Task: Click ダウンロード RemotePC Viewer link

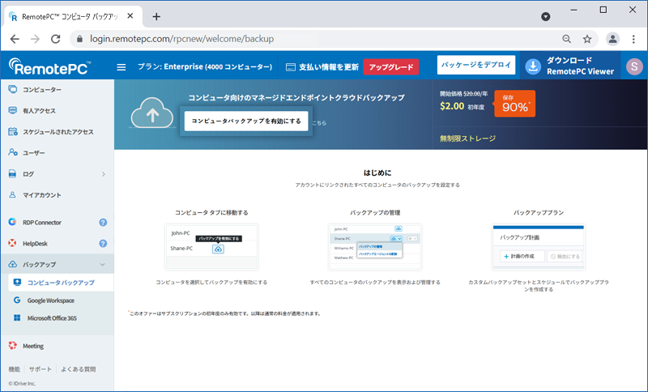Action: click(x=580, y=66)
